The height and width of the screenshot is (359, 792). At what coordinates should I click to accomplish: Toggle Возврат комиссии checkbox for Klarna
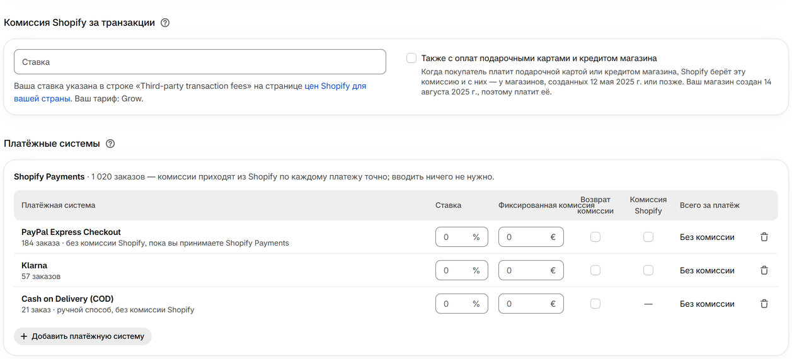click(x=595, y=270)
